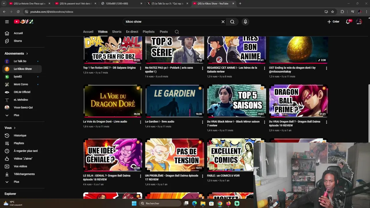Expand the Vous section chevron
Viewport: 370px width, 208px height.
click(14, 128)
